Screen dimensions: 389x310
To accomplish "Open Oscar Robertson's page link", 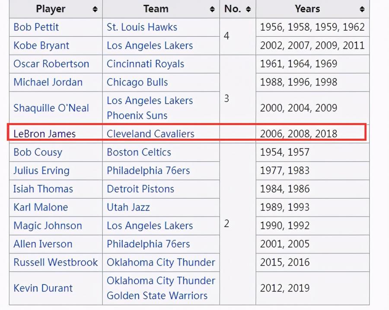I will click(51, 64).
